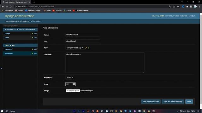Open the Ivory Black Simple bookmark
This screenshot has height=113, width=202.
tap(33, 10)
